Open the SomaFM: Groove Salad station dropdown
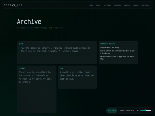155x116 pixels. pyautogui.click(x=129, y=111)
